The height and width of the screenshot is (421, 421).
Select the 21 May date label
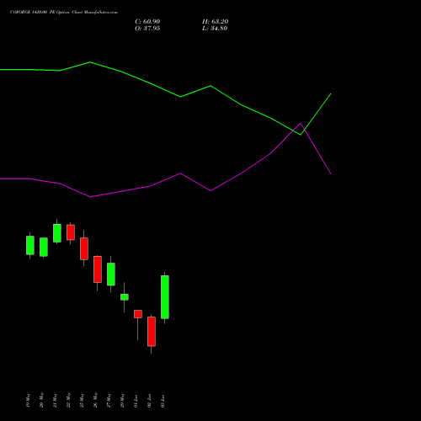pos(55,400)
